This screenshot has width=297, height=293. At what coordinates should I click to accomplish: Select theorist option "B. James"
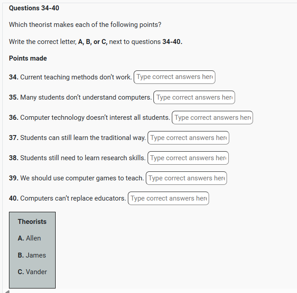32,255
